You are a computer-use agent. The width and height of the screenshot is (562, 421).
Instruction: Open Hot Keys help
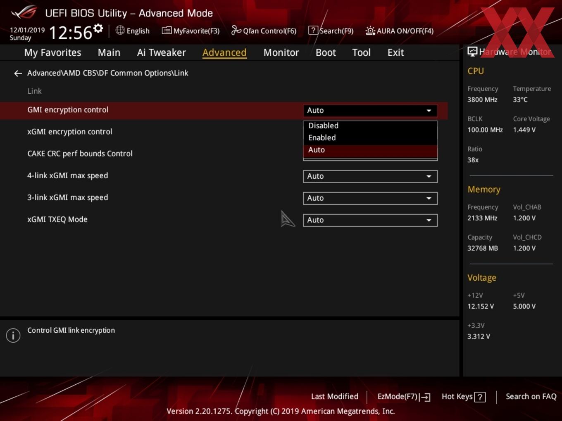click(x=463, y=397)
